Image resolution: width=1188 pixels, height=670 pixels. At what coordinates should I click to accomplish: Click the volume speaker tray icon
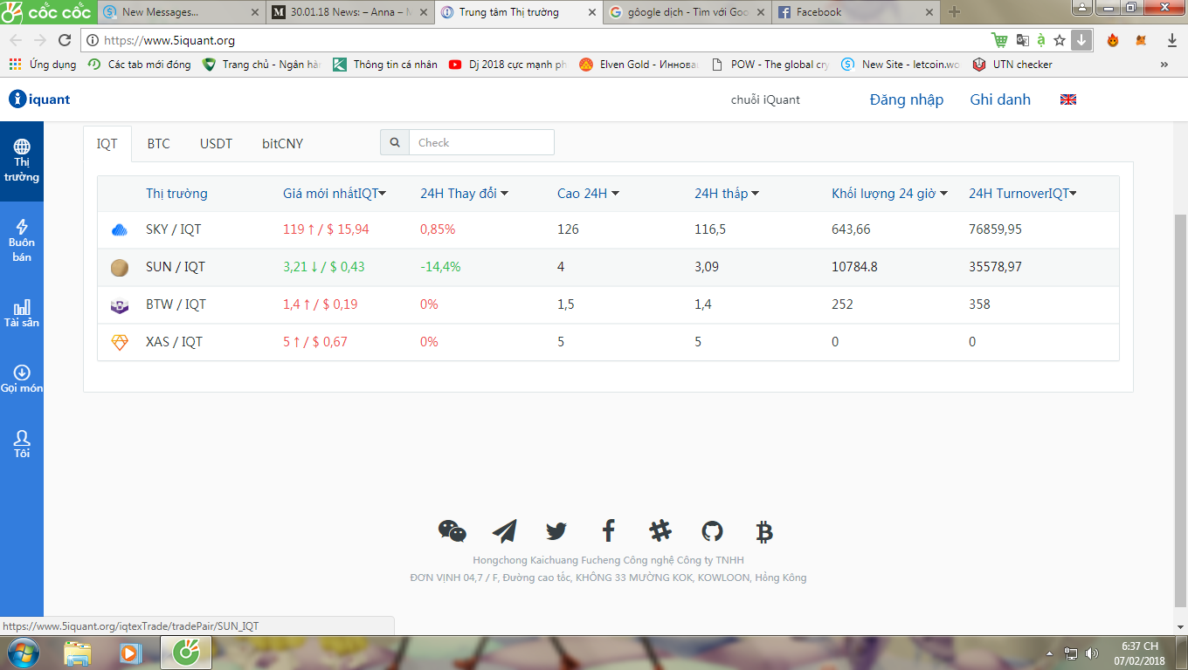[x=1092, y=653]
